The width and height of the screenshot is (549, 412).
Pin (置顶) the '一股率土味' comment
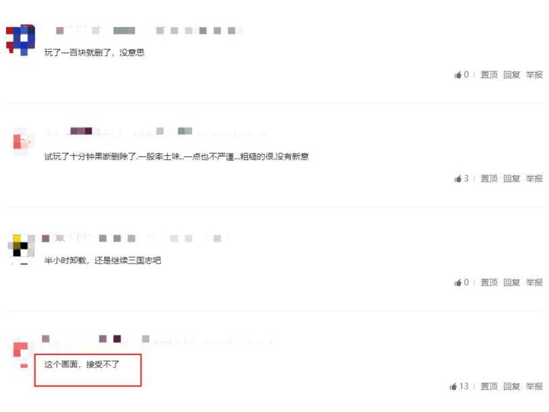[489, 179]
